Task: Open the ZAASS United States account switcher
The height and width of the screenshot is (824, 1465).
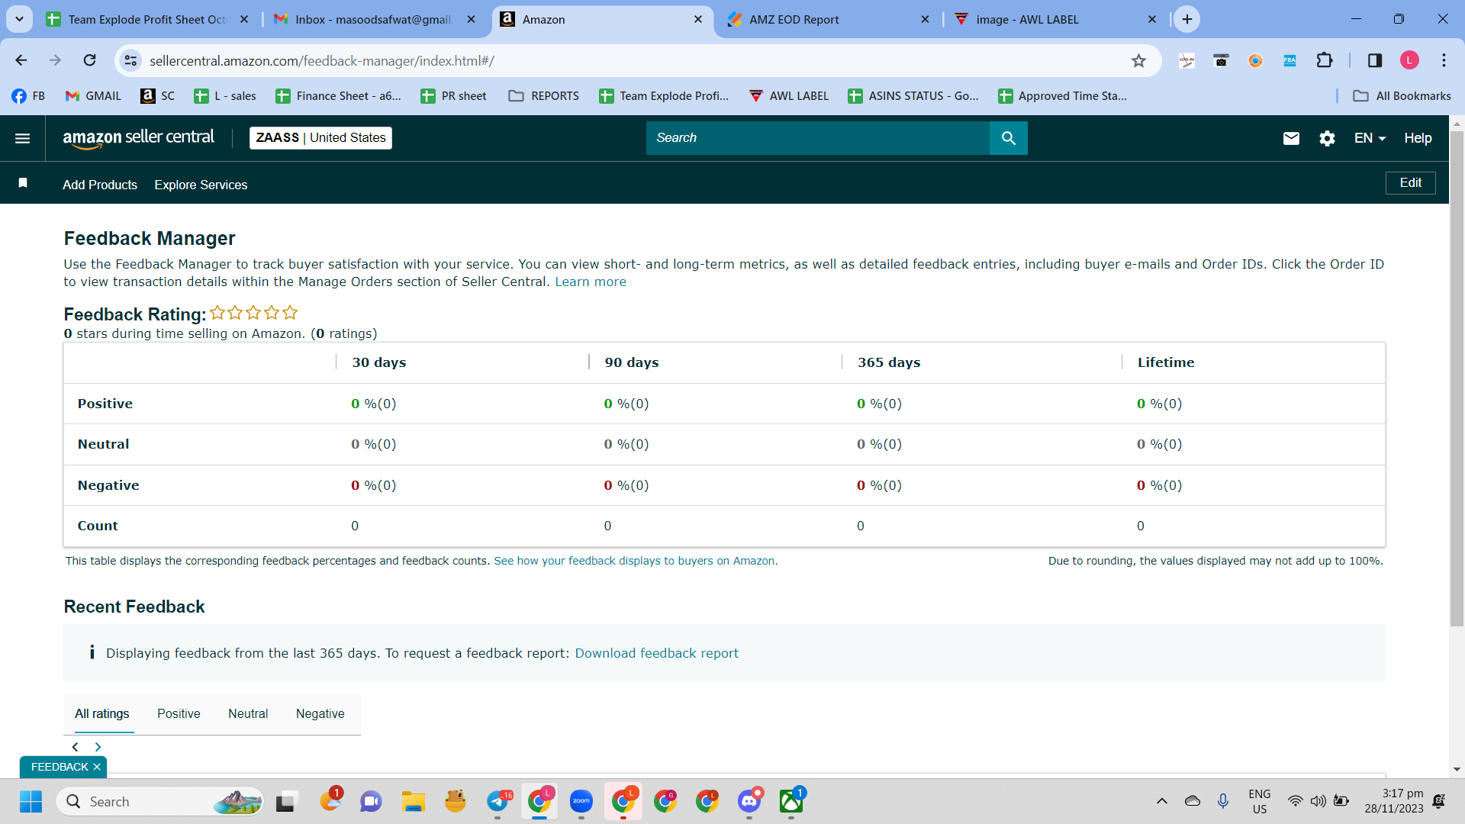Action: pyautogui.click(x=320, y=138)
